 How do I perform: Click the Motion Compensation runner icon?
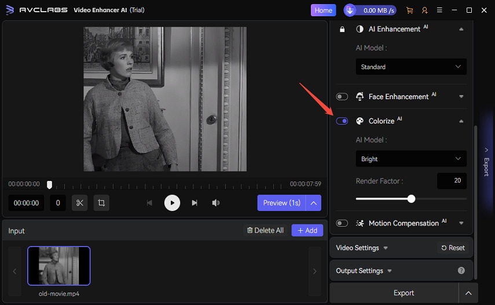click(x=360, y=223)
